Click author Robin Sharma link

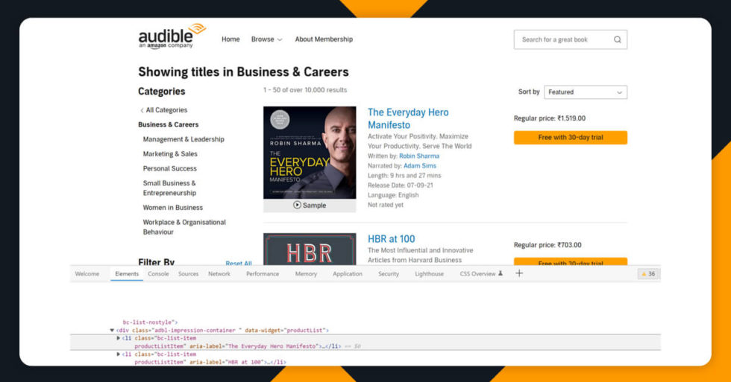[419, 156]
